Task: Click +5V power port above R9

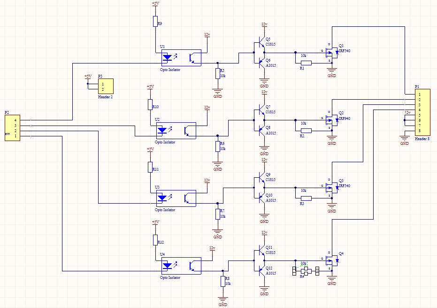Action: [x=155, y=4]
